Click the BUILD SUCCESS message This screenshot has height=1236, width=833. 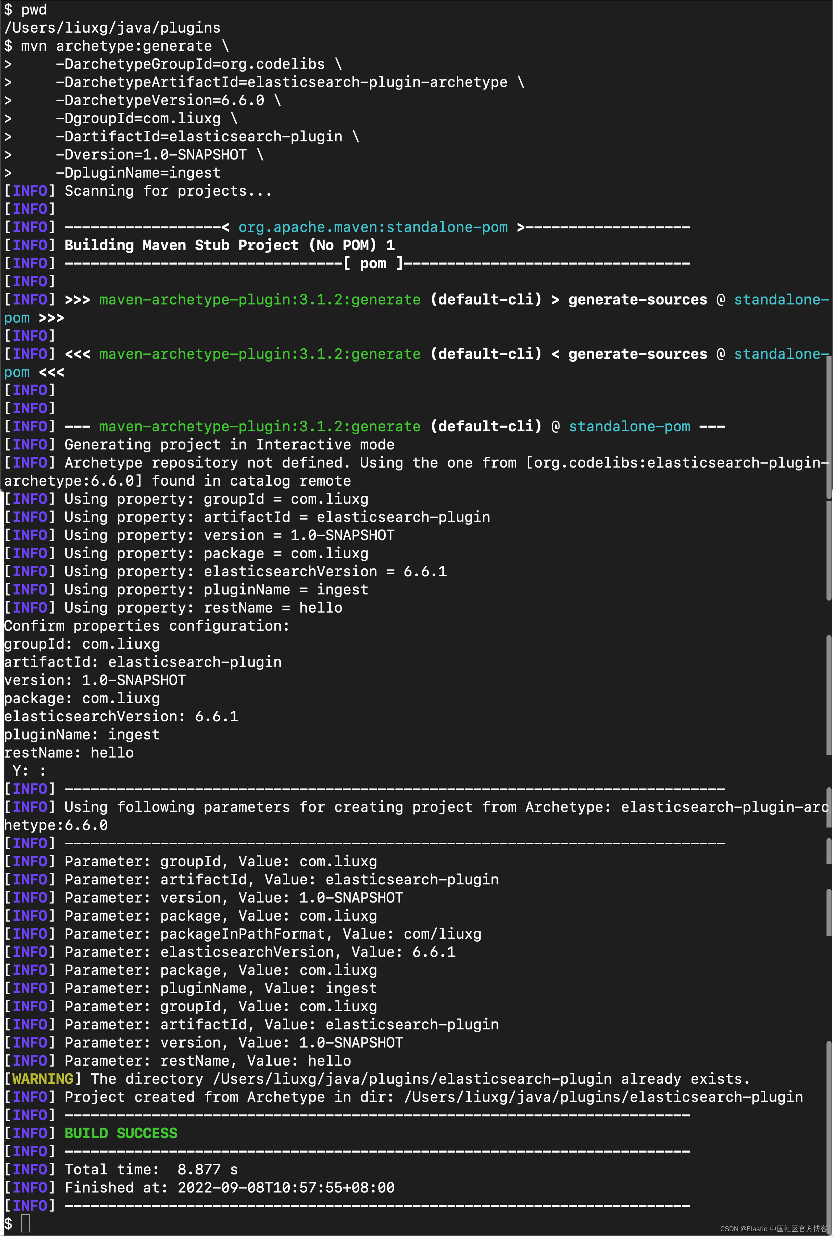coord(120,1133)
